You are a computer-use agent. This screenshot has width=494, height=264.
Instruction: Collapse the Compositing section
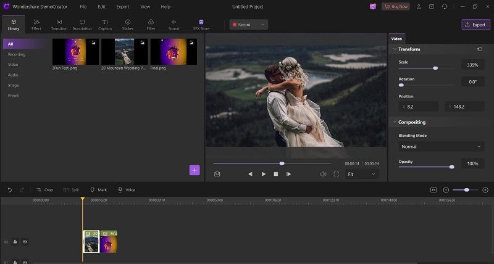click(395, 122)
